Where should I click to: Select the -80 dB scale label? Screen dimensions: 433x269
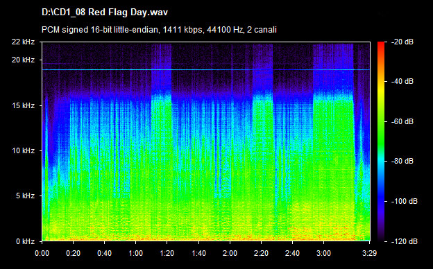tap(403, 161)
